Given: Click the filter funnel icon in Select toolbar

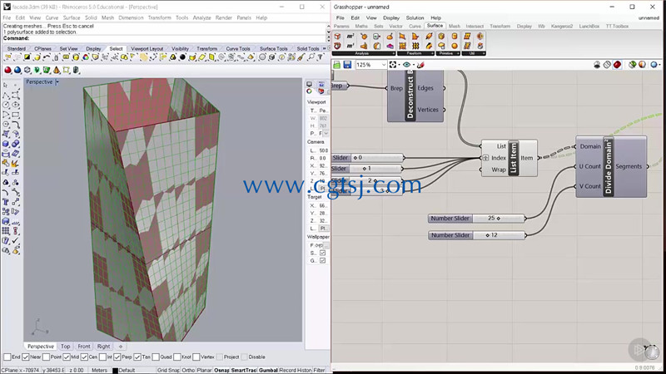Looking at the screenshot, I should click(x=321, y=57).
